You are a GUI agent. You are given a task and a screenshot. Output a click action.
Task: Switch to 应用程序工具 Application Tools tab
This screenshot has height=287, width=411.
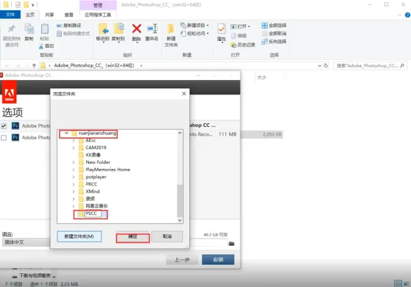pyautogui.click(x=98, y=15)
